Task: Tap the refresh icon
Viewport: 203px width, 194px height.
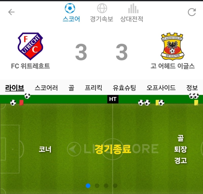Action: [x=192, y=12]
